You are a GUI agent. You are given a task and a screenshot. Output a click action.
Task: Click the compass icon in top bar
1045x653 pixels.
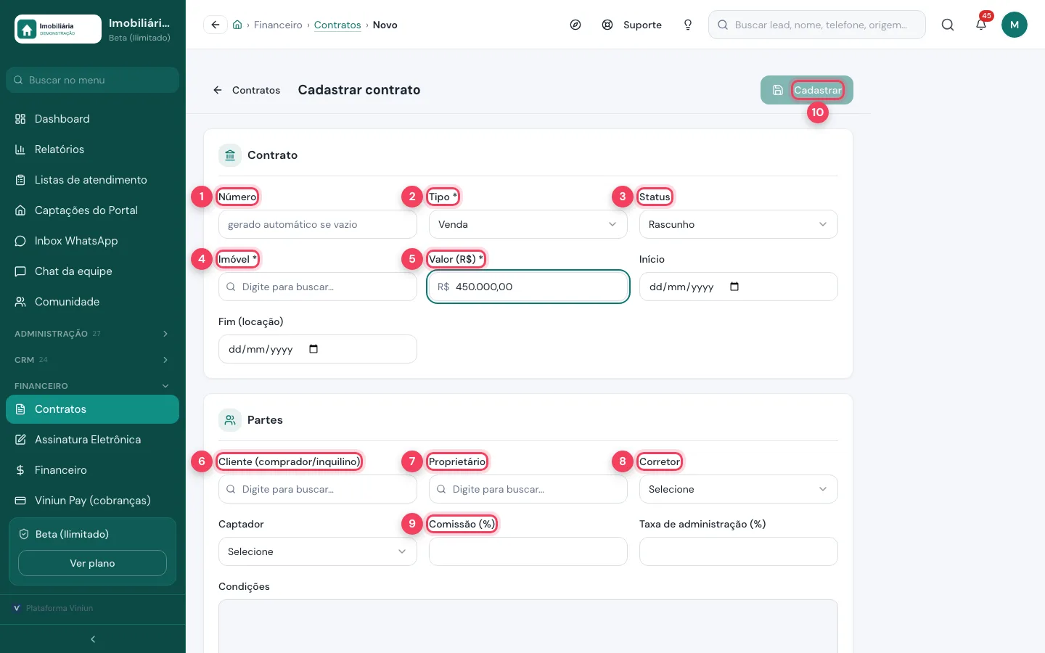[575, 25]
